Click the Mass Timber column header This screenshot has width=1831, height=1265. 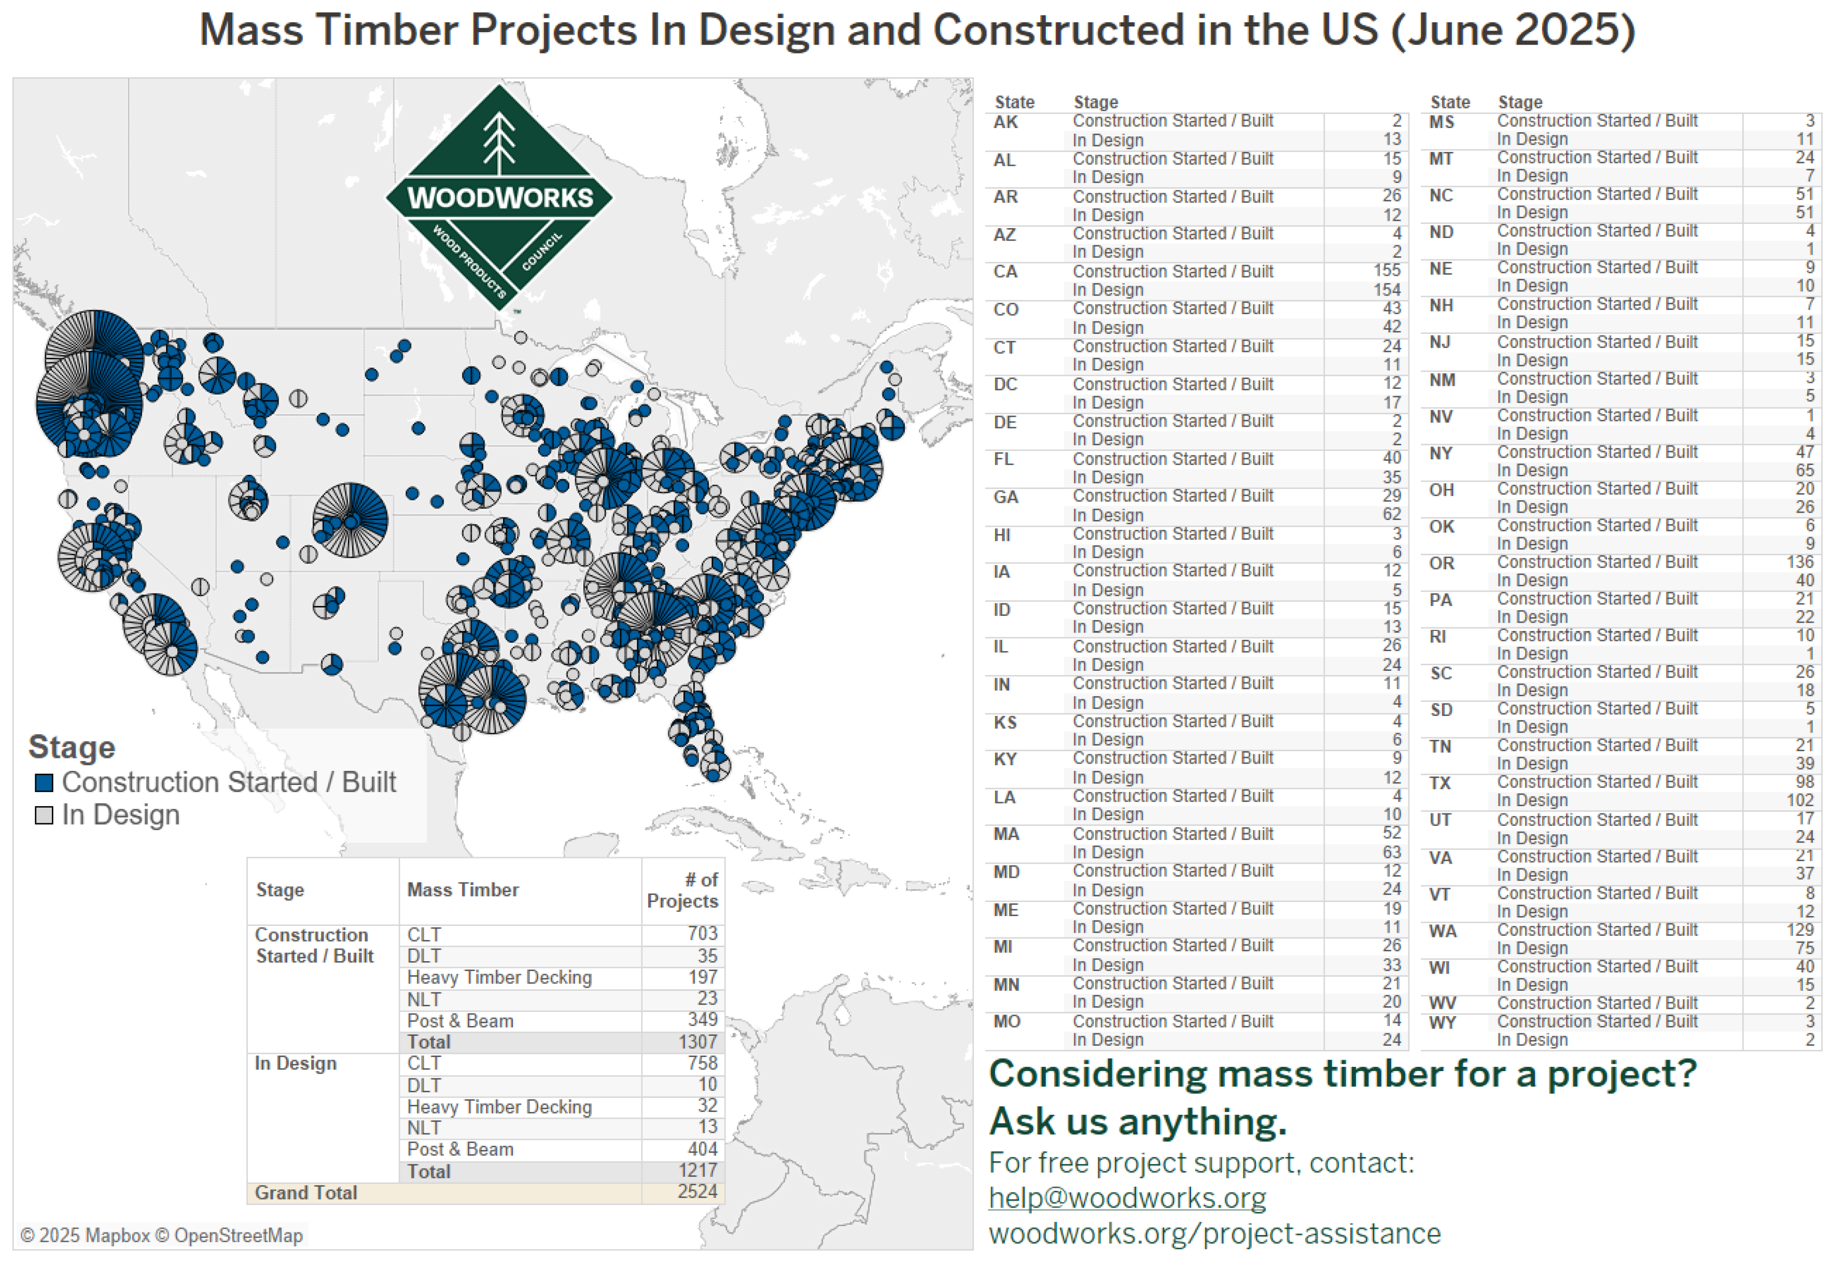click(x=463, y=890)
